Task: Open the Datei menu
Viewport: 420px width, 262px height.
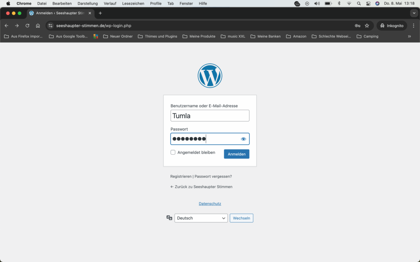Action: pos(42,3)
